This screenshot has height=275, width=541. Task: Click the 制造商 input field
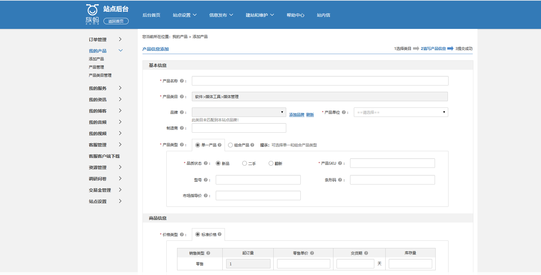pyautogui.click(x=239, y=128)
